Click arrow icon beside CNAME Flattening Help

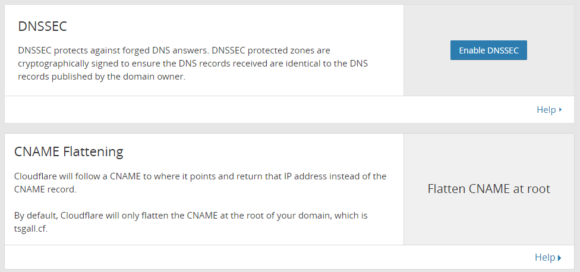click(x=559, y=258)
